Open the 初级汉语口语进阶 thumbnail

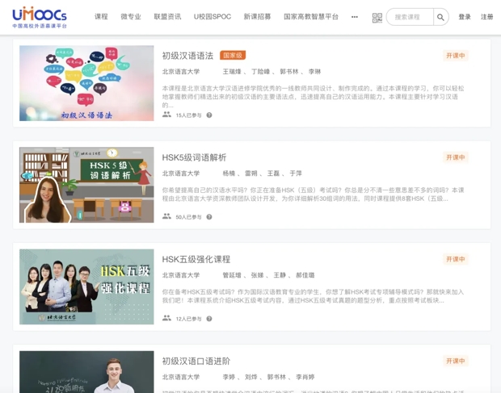[x=86, y=372]
